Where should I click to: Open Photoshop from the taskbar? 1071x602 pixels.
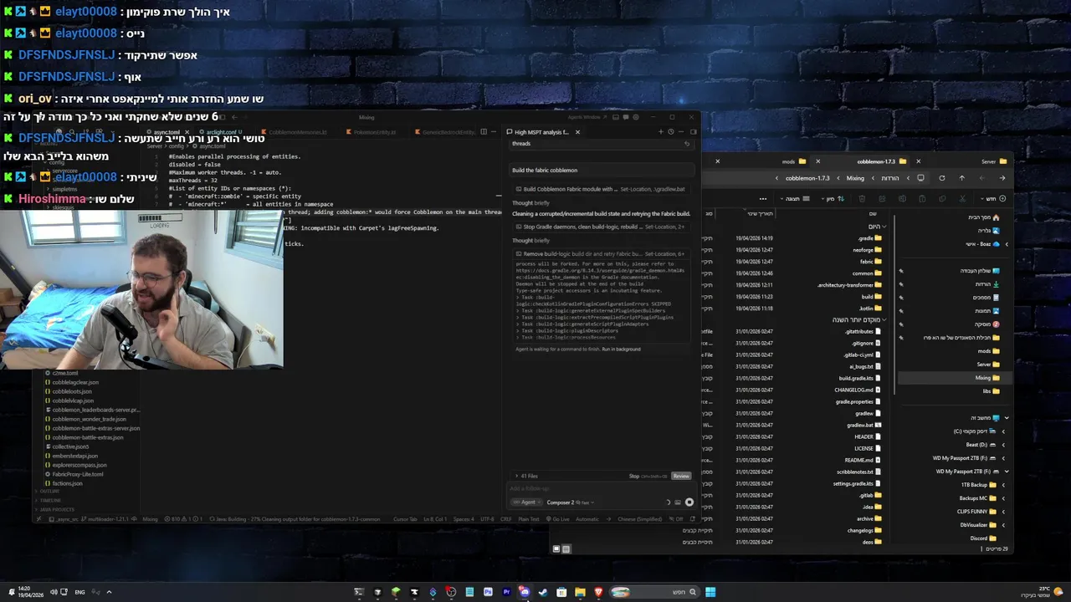click(488, 592)
